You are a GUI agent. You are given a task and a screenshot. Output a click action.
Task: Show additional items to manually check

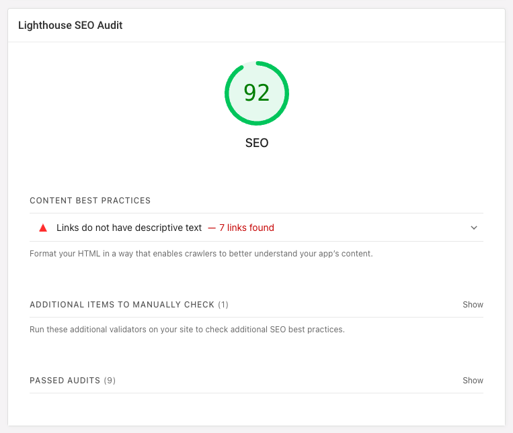473,305
